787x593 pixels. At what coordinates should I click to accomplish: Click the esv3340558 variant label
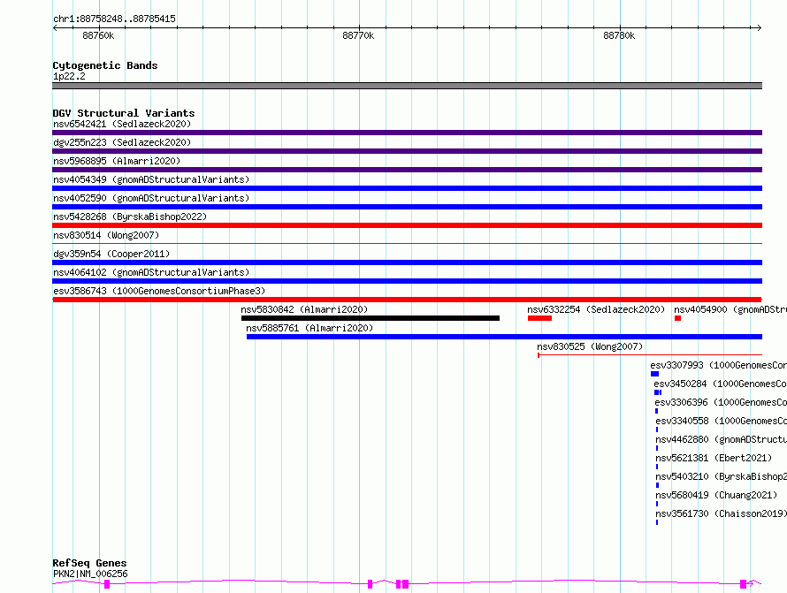click(722, 421)
